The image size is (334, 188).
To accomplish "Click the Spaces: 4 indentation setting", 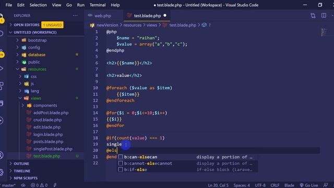I will 241,185.
